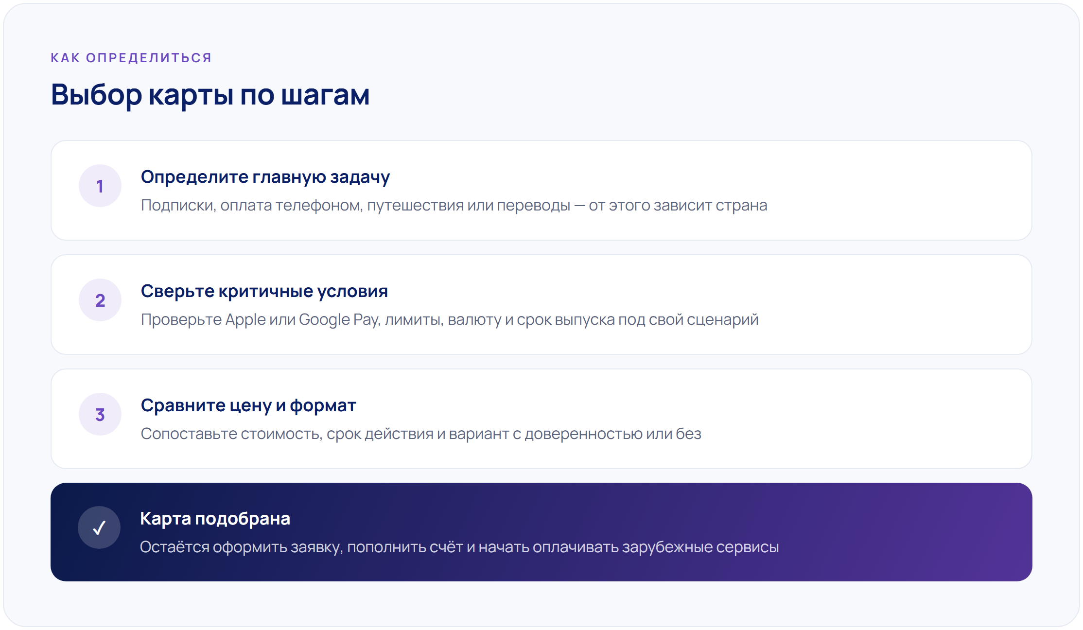Click the title 'Сравните цену и формат'
1083x630 pixels.
pyautogui.click(x=248, y=405)
